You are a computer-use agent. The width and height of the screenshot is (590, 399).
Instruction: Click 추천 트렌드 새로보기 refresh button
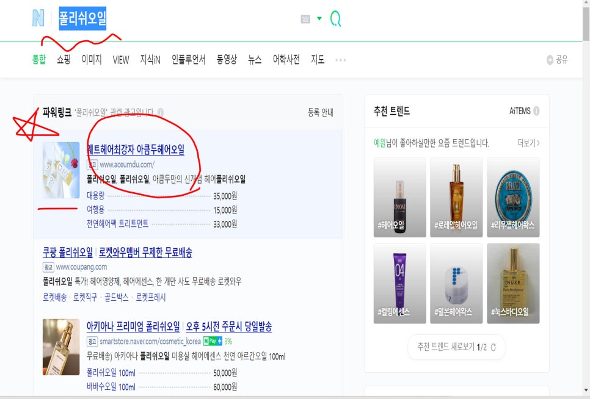(456, 347)
